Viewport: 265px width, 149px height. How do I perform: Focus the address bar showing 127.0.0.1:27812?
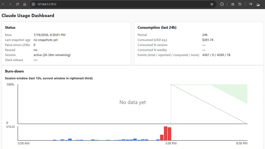123,4
